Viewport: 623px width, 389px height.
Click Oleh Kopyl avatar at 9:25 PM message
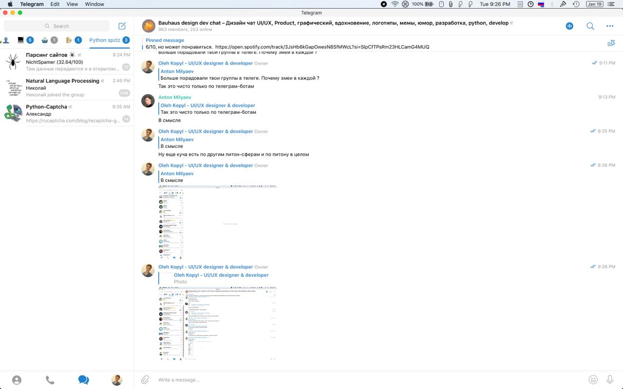point(148,135)
